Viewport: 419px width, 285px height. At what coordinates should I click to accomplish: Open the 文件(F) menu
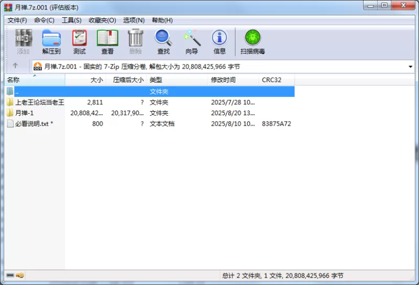click(17, 20)
